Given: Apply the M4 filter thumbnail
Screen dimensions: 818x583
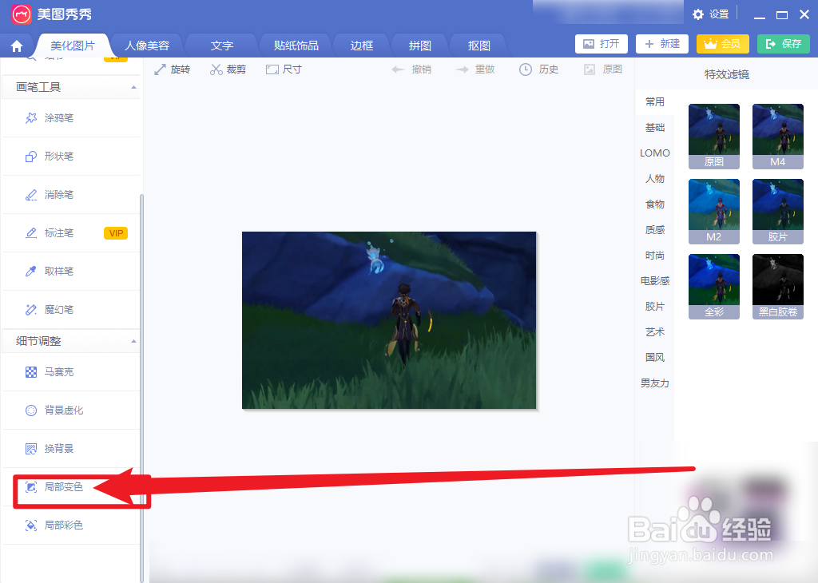Looking at the screenshot, I should pos(778,136).
